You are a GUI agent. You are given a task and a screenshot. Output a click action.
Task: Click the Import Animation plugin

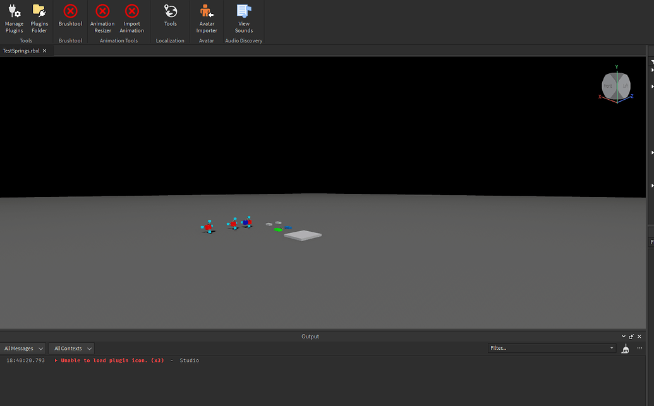point(132,19)
